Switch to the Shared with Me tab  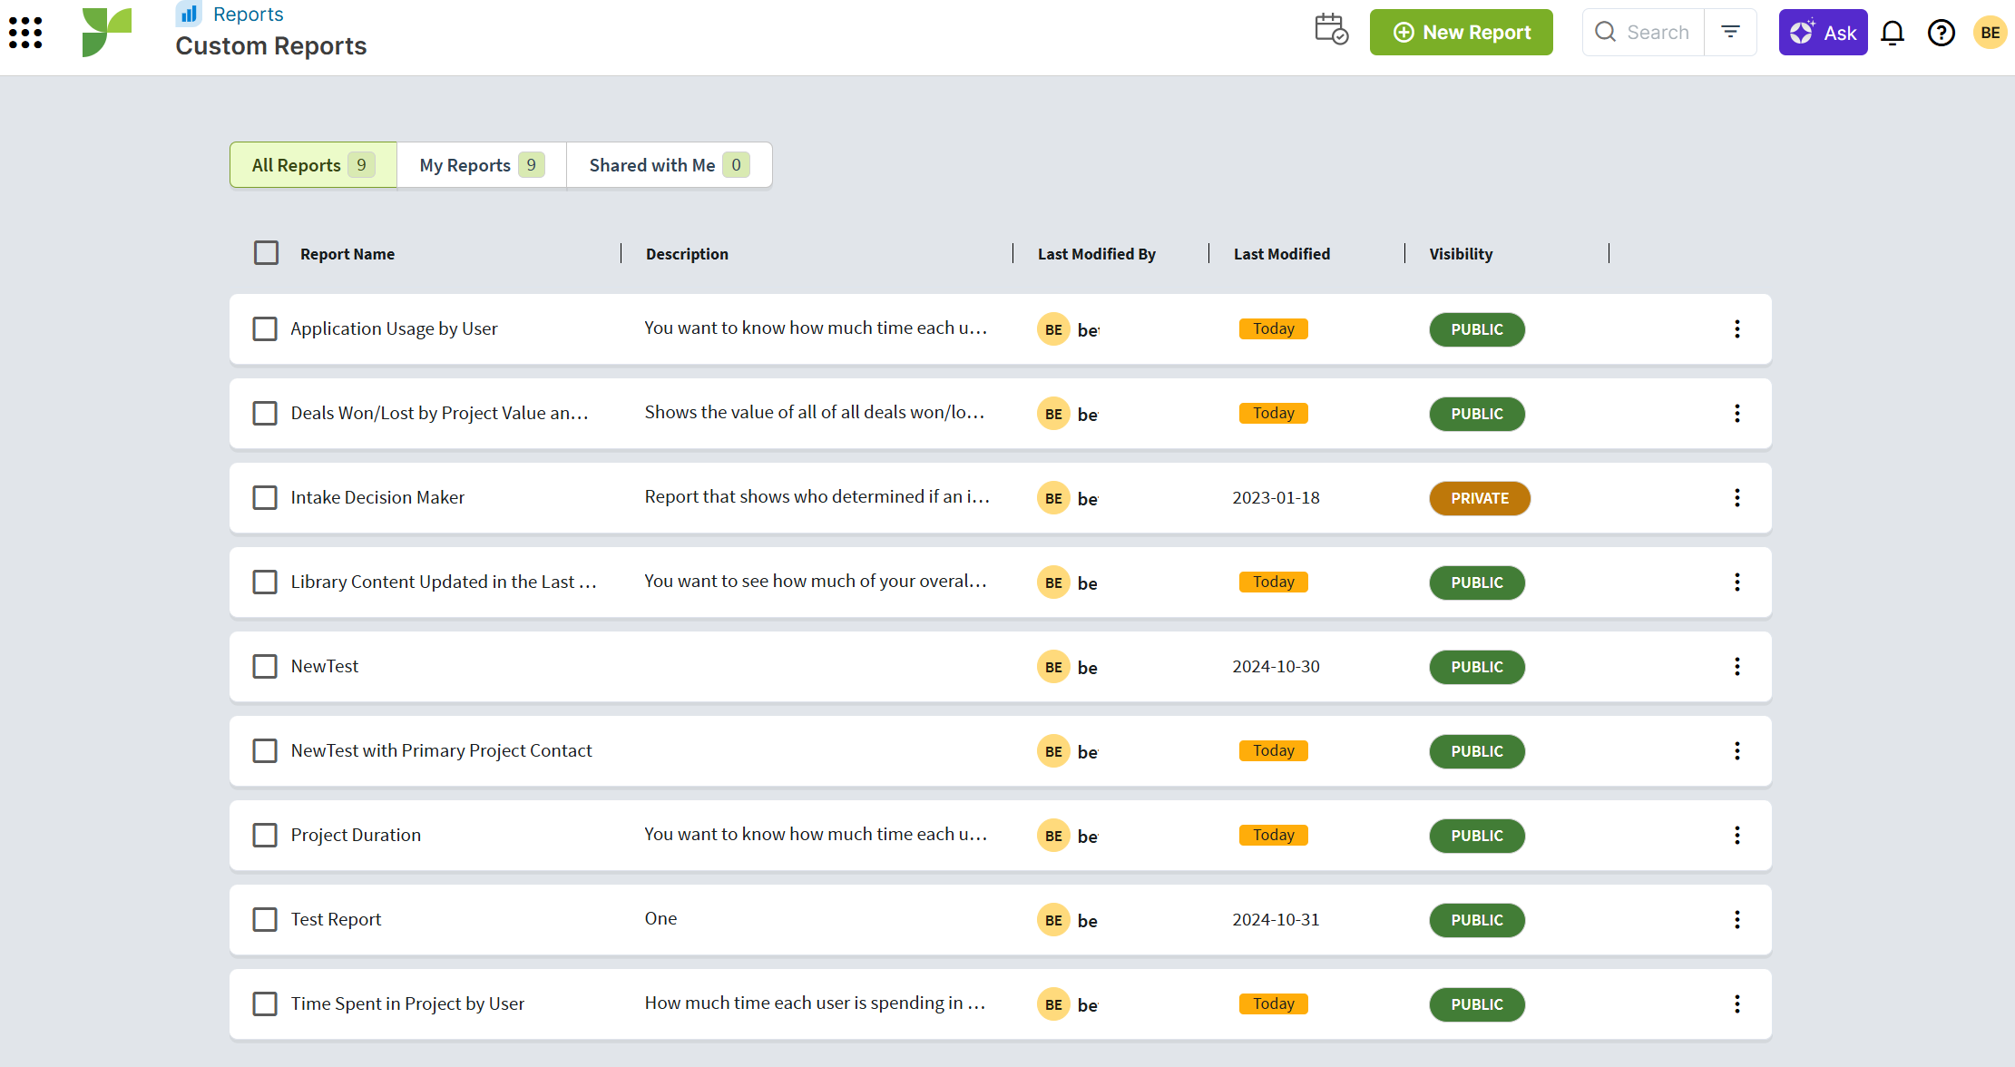tap(669, 165)
